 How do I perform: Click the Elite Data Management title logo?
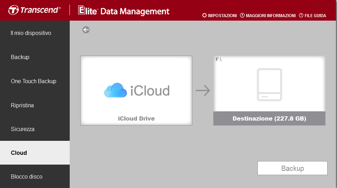[x=124, y=11]
